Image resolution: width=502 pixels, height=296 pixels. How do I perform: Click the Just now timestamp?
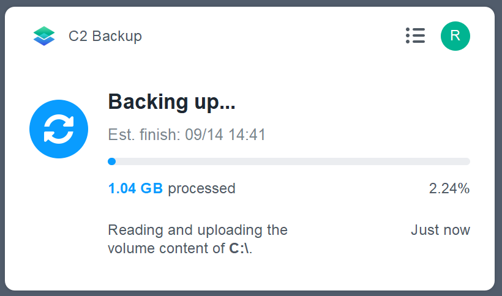(x=441, y=230)
